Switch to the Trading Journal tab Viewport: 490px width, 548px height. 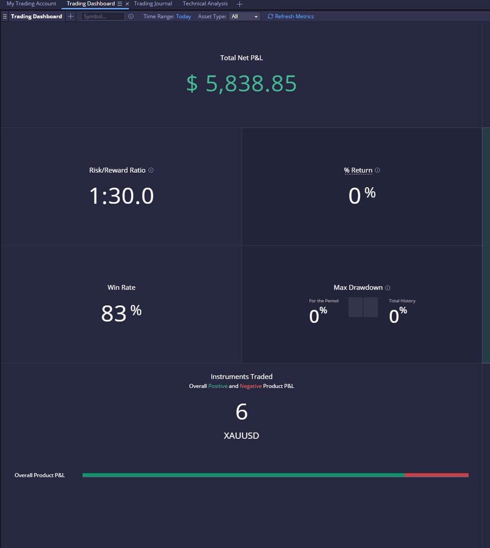coord(153,4)
